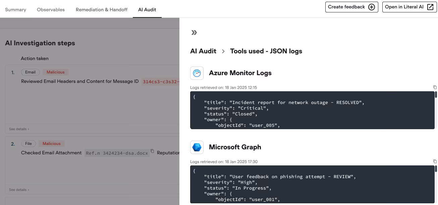
Task: Switch to the Observables tab
Action: coord(51,9)
